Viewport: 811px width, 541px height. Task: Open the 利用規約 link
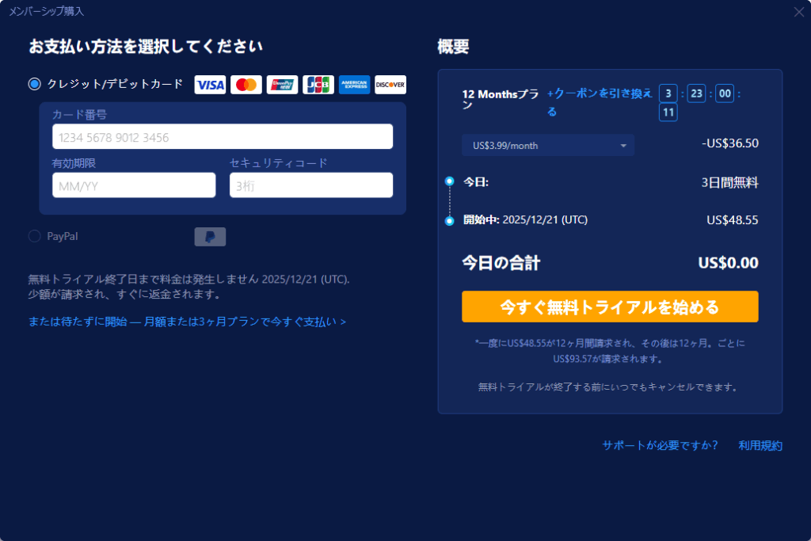(760, 445)
